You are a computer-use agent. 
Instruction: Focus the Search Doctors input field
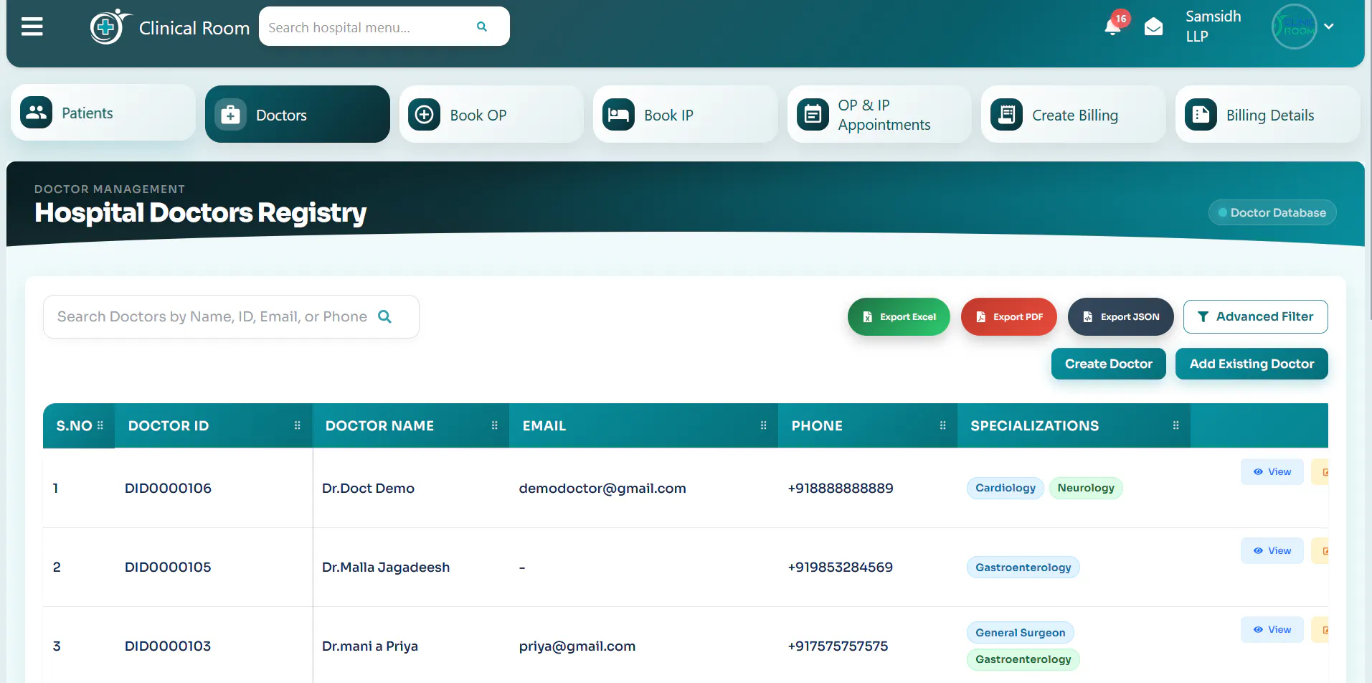[231, 316]
